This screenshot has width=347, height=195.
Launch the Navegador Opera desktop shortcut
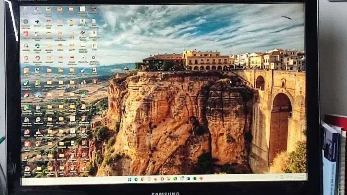pyautogui.click(x=38, y=61)
